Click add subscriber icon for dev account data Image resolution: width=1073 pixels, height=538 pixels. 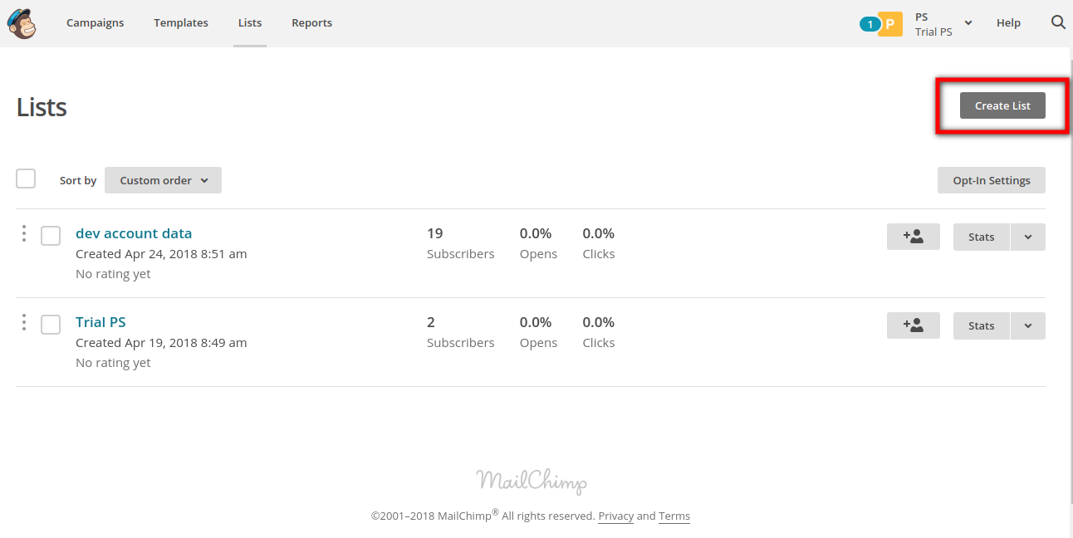[913, 237]
